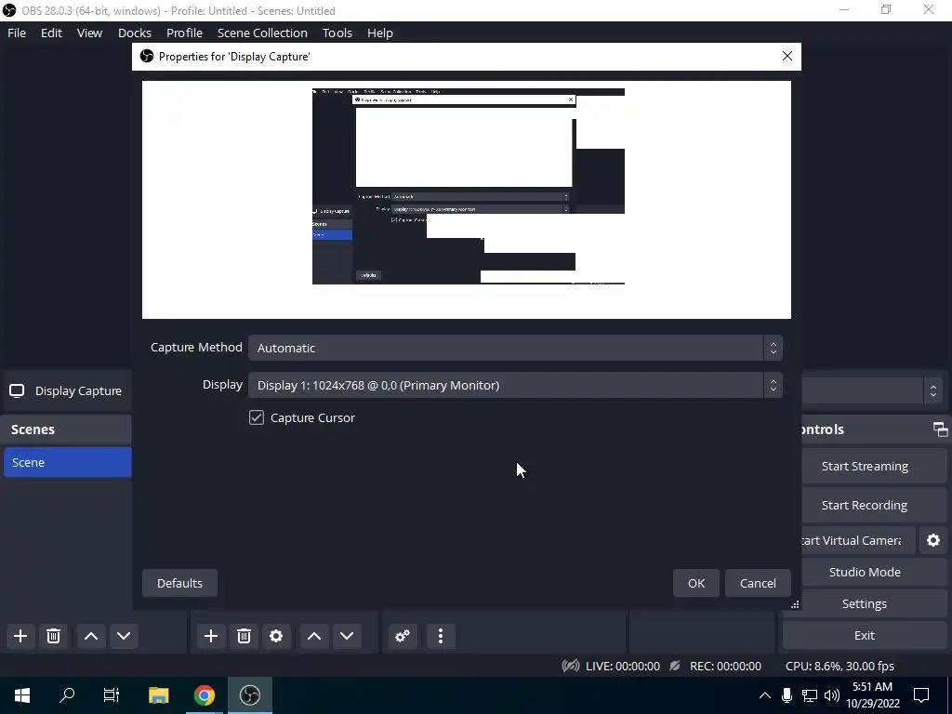Image resolution: width=952 pixels, height=714 pixels.
Task: Open the Edit menu
Action: point(52,33)
